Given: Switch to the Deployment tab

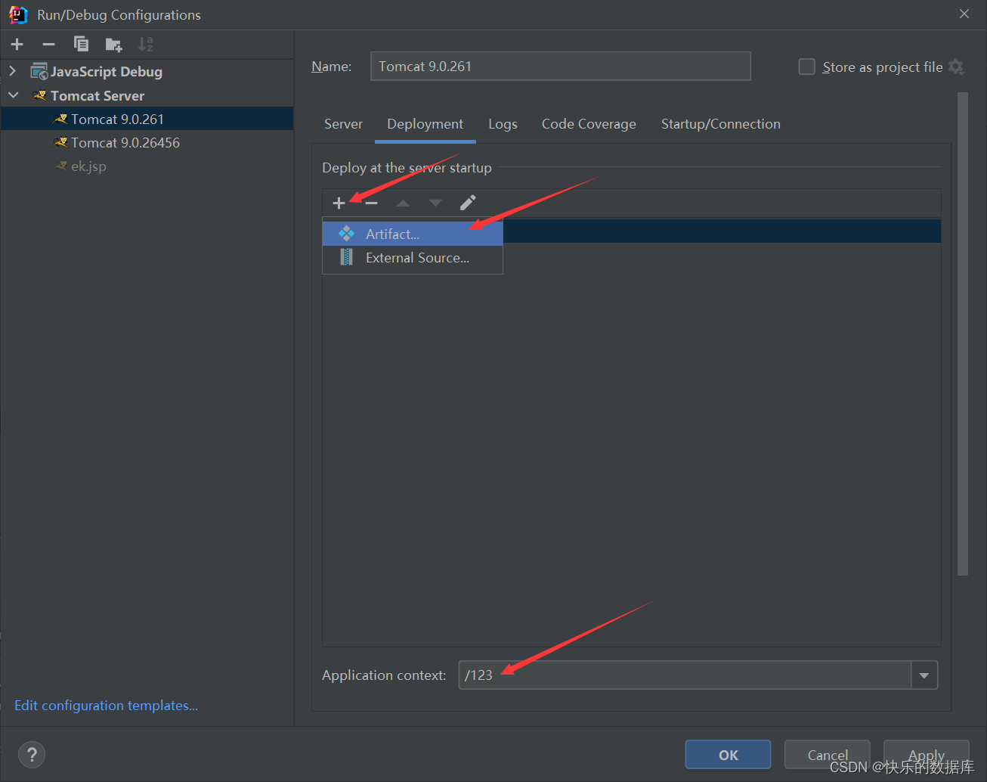Looking at the screenshot, I should (425, 124).
